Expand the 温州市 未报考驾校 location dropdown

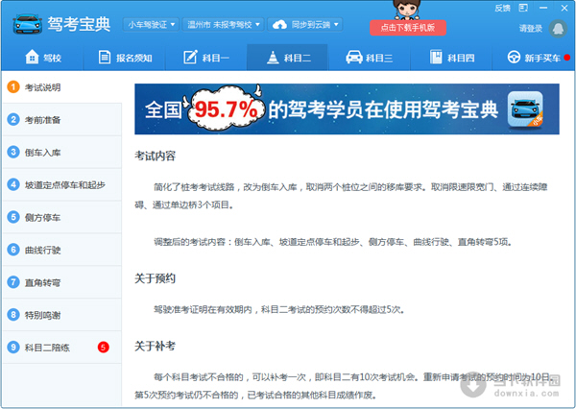coord(224,25)
